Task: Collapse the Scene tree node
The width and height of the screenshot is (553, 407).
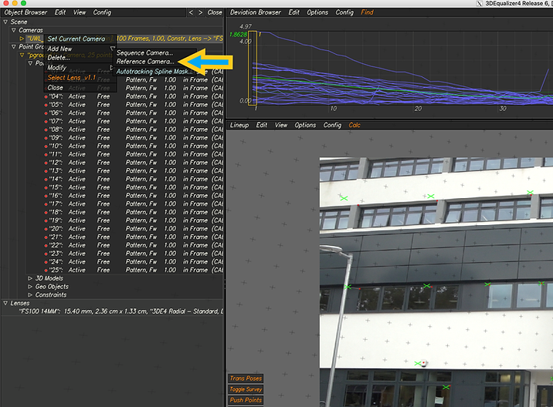Action: 5,22
